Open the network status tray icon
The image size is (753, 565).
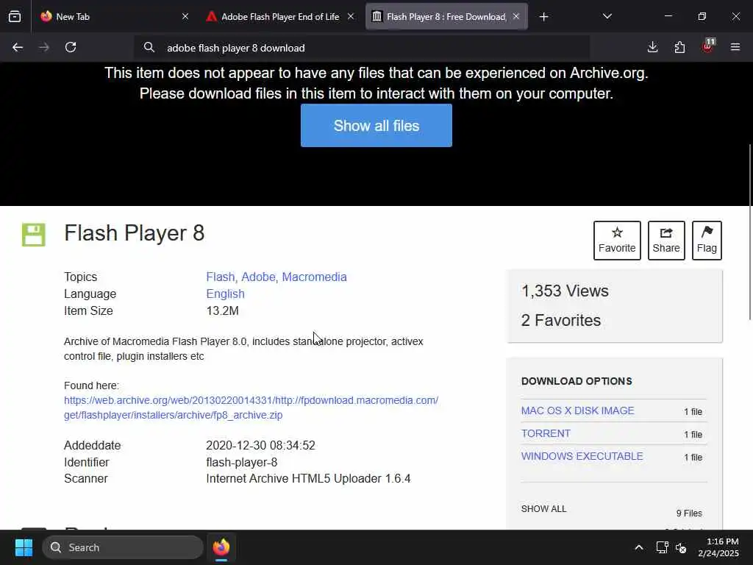(x=663, y=547)
